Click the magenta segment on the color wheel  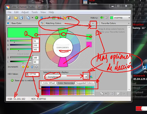pos(63,62)
